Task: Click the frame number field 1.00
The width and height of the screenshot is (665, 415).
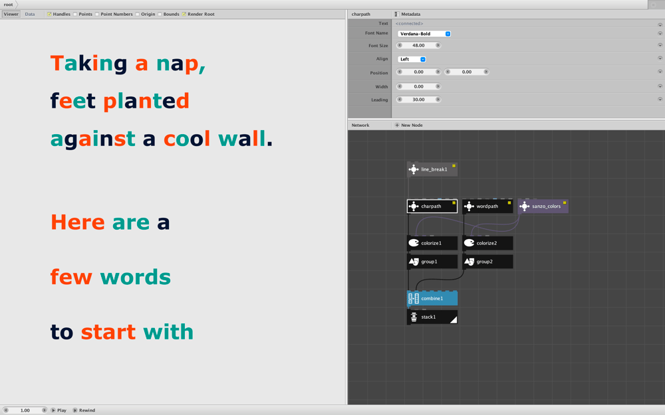Action: click(x=25, y=410)
